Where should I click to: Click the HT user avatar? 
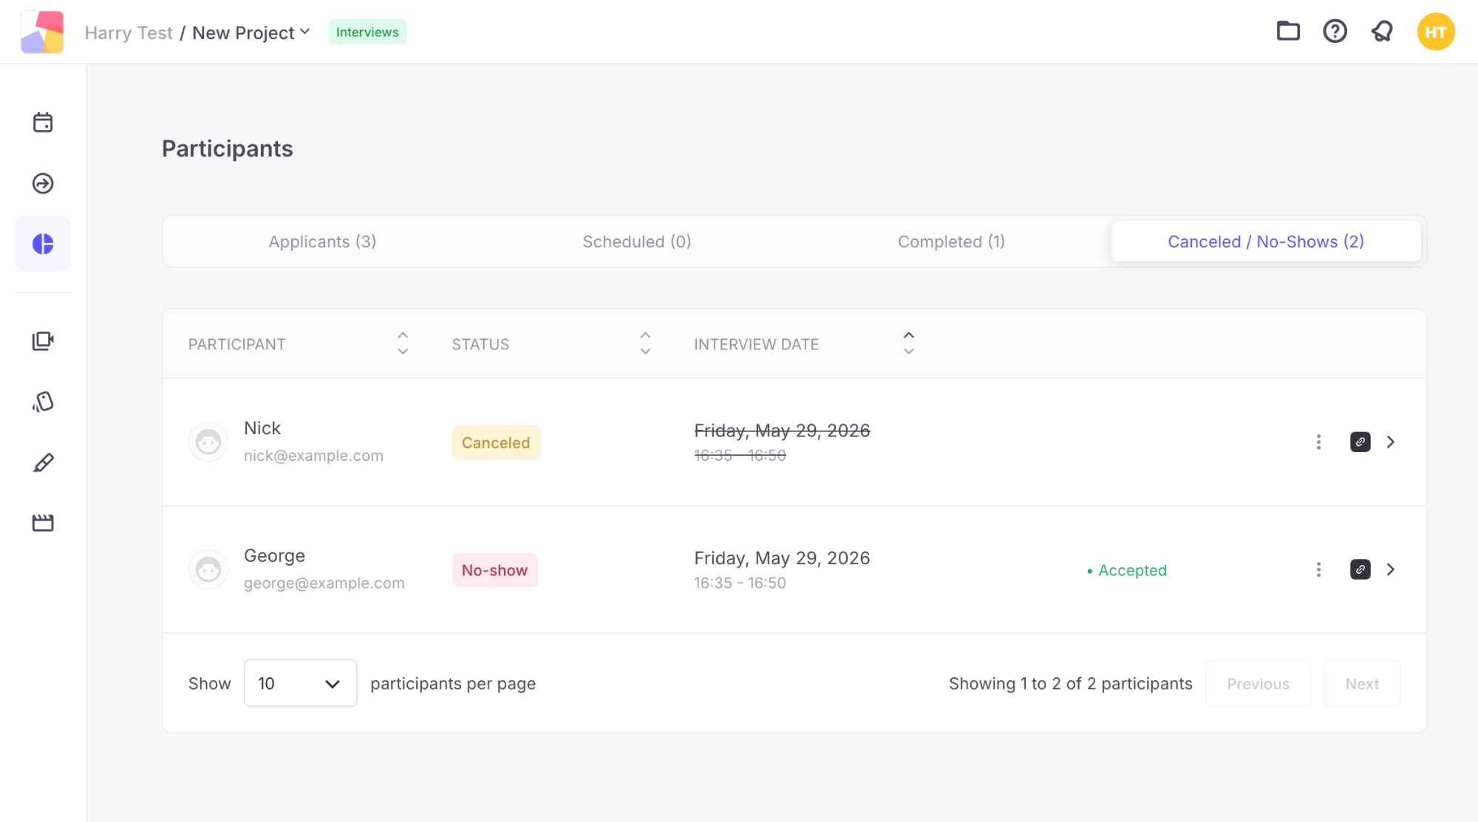point(1435,32)
